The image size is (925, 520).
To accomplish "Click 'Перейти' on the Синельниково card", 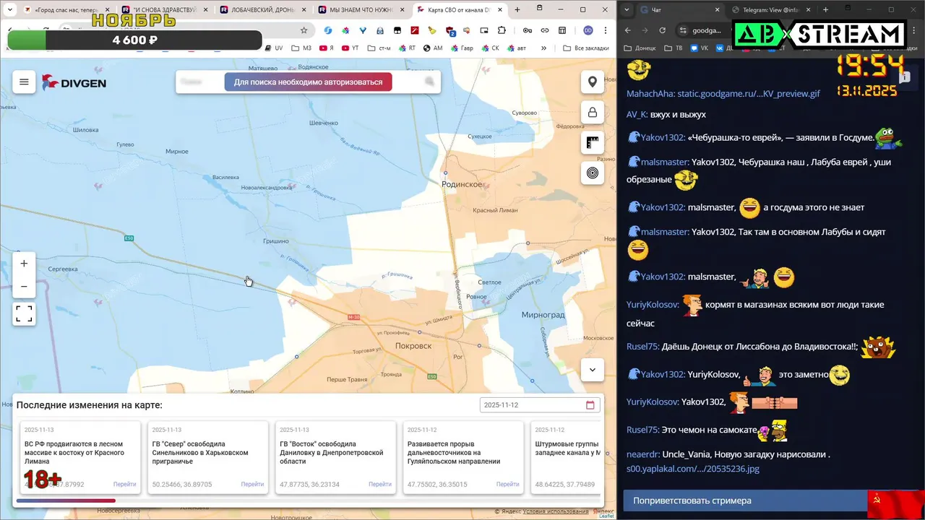I will pyautogui.click(x=252, y=484).
